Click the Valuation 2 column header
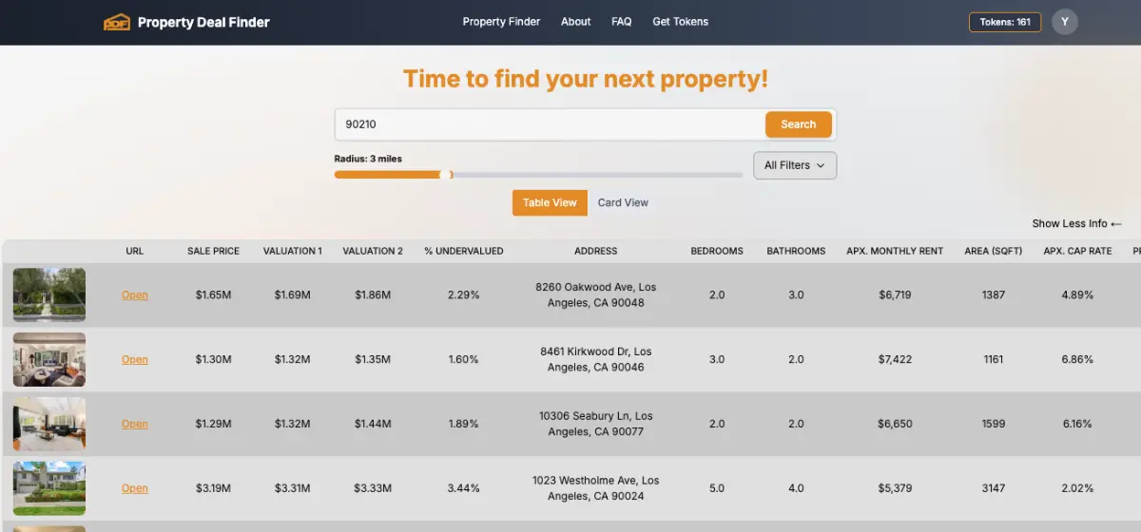 (373, 251)
